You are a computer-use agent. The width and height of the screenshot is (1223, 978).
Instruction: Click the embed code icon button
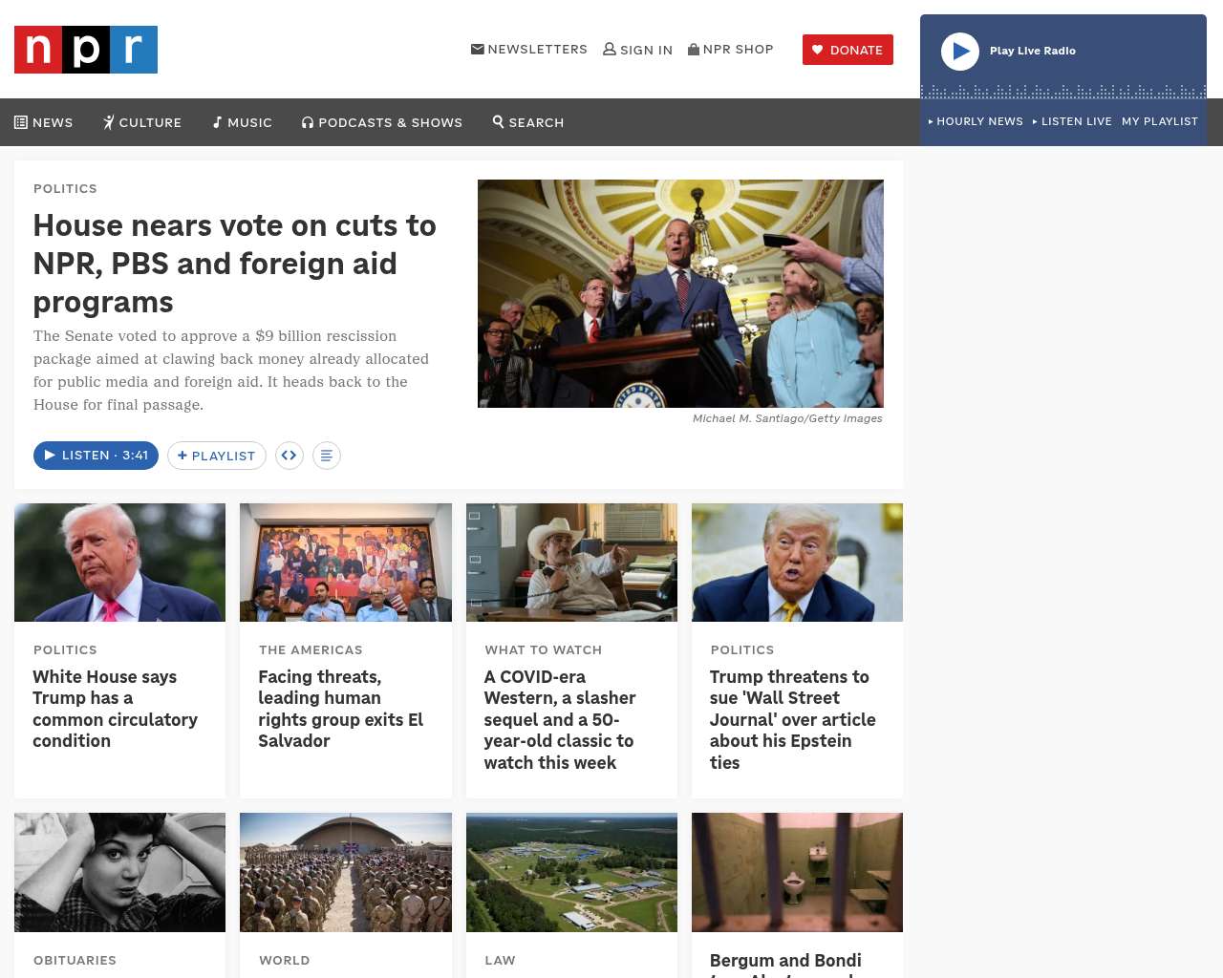click(x=290, y=456)
